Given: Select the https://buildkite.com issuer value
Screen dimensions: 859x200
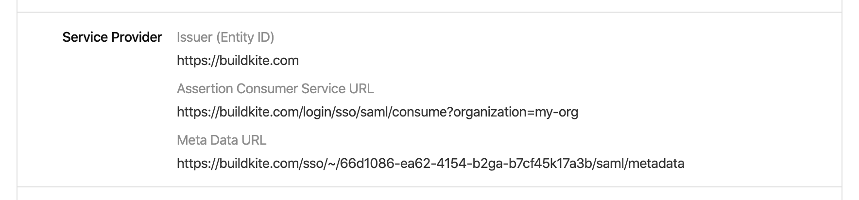Looking at the screenshot, I should point(238,61).
